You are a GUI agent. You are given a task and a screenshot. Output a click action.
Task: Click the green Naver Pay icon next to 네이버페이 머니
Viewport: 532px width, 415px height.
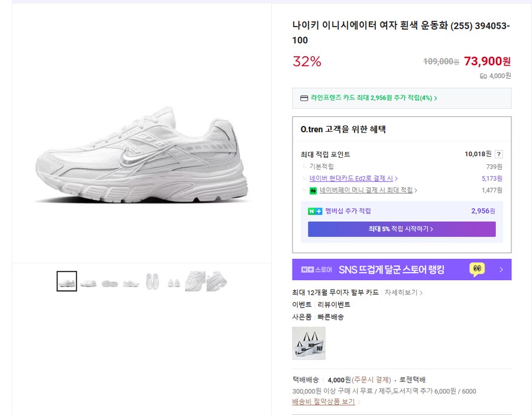pyautogui.click(x=312, y=191)
